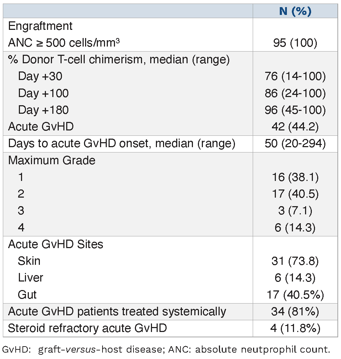Select the 42 (44.2) Acute GvHD value

pyautogui.click(x=295, y=127)
